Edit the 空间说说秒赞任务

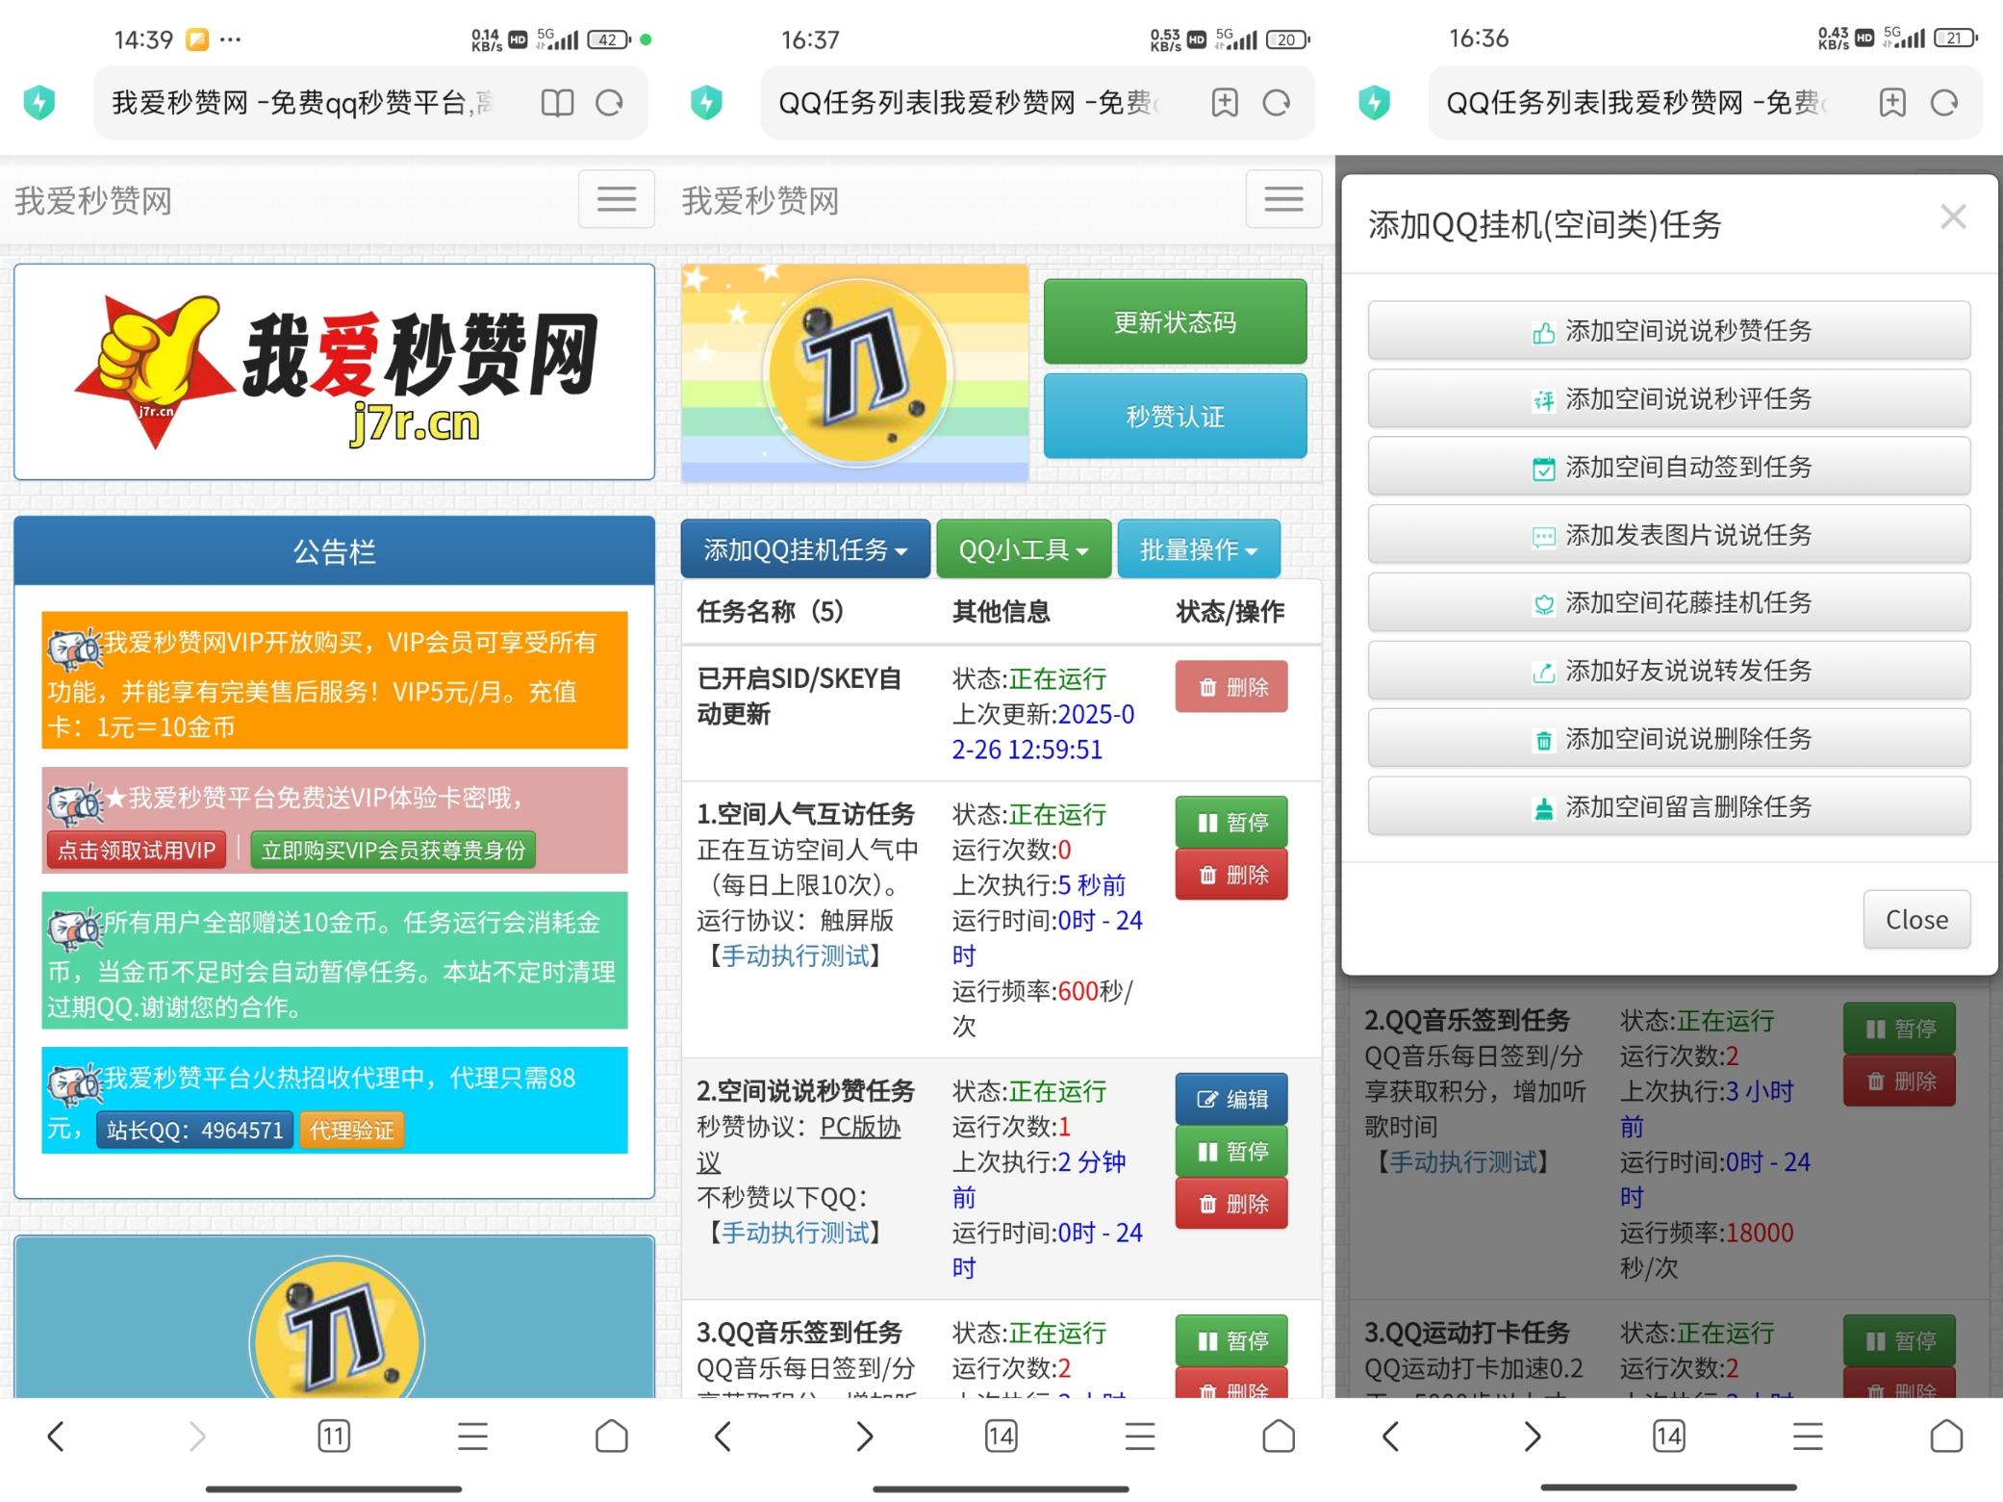point(1231,1099)
